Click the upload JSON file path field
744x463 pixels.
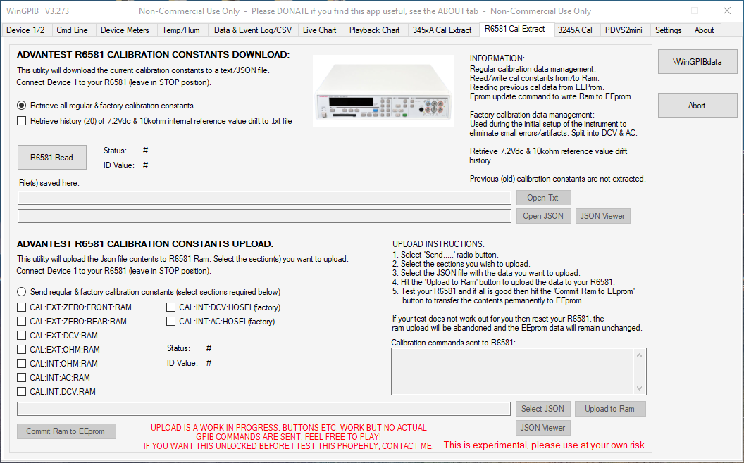coord(263,409)
